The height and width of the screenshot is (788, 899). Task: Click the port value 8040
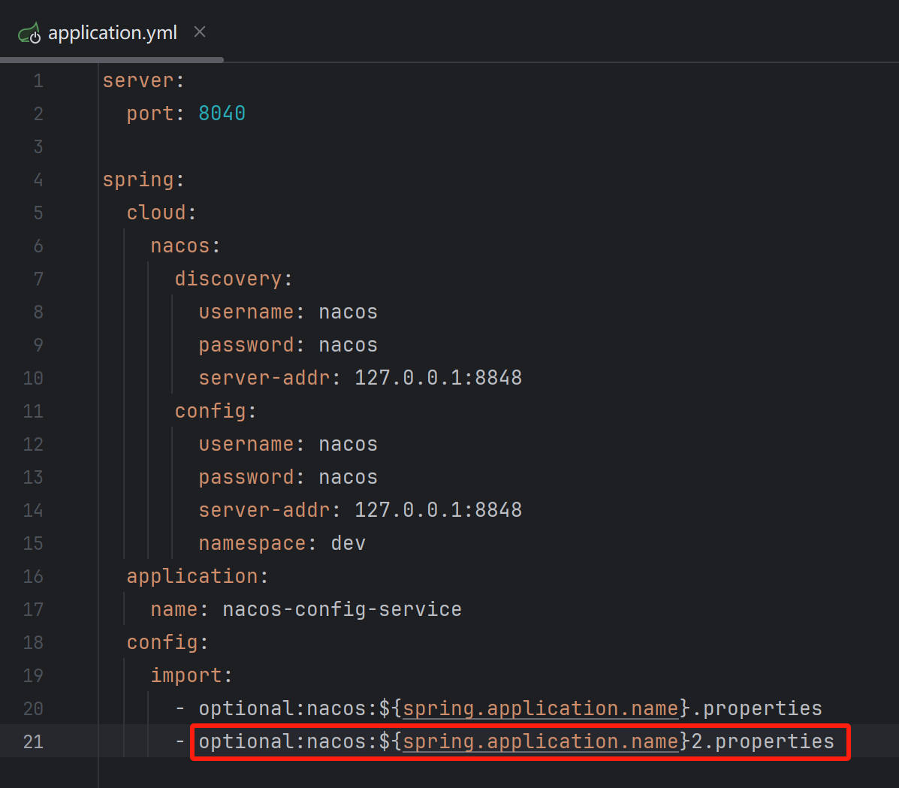pos(222,113)
